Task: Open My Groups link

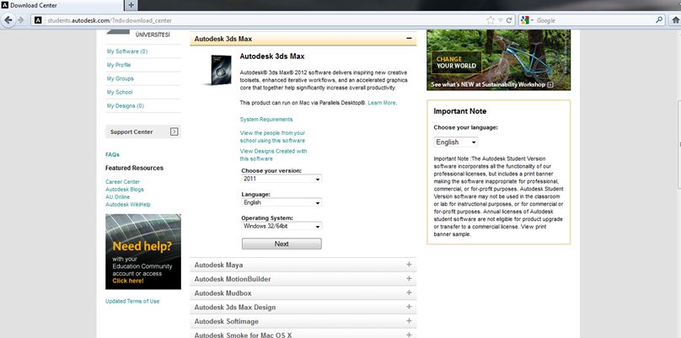Action: click(x=121, y=78)
